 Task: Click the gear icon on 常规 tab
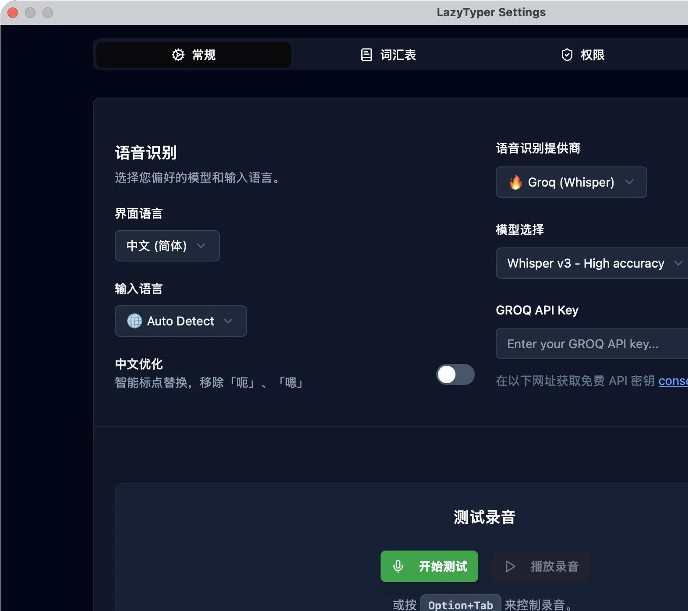tap(178, 55)
